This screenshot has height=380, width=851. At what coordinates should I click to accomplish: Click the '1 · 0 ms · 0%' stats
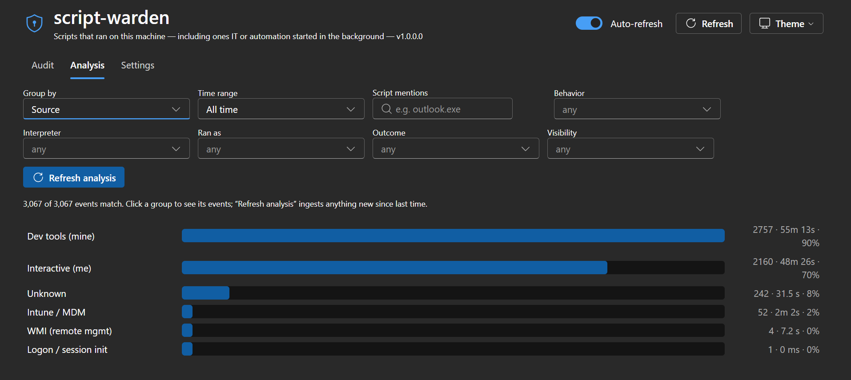(794, 350)
